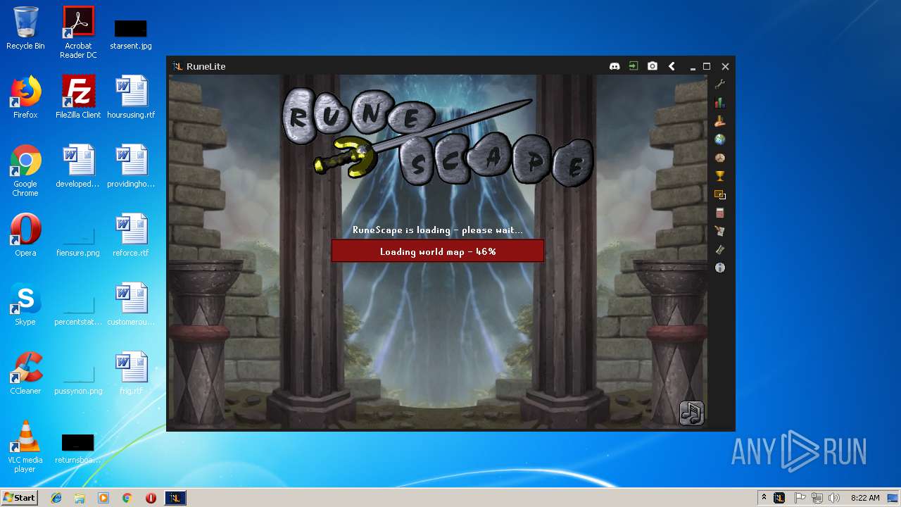Open Internet Explorer from the taskbar

click(56, 498)
